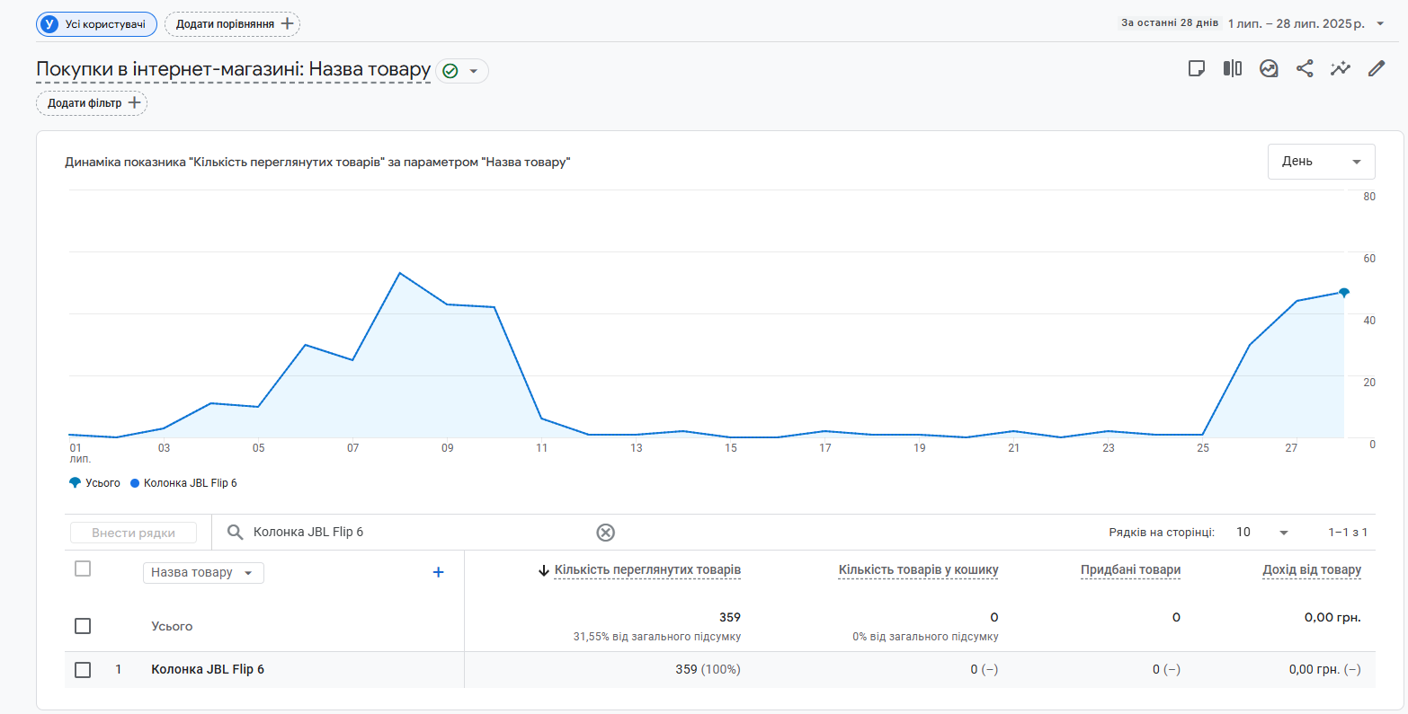Click the 359 (100%) cell value
1408x714 pixels.
click(x=708, y=670)
